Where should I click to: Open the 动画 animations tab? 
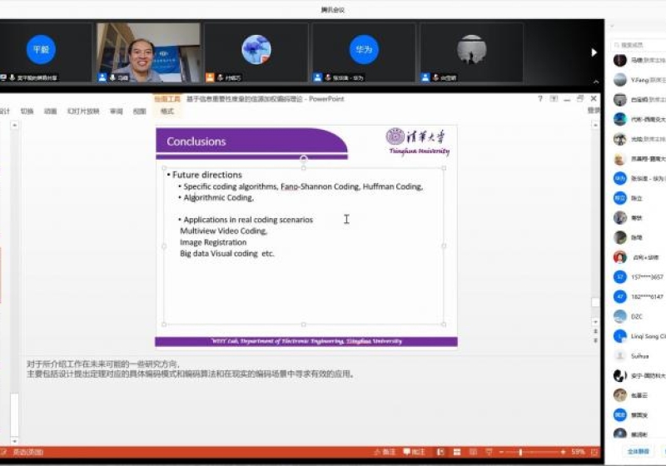50,111
